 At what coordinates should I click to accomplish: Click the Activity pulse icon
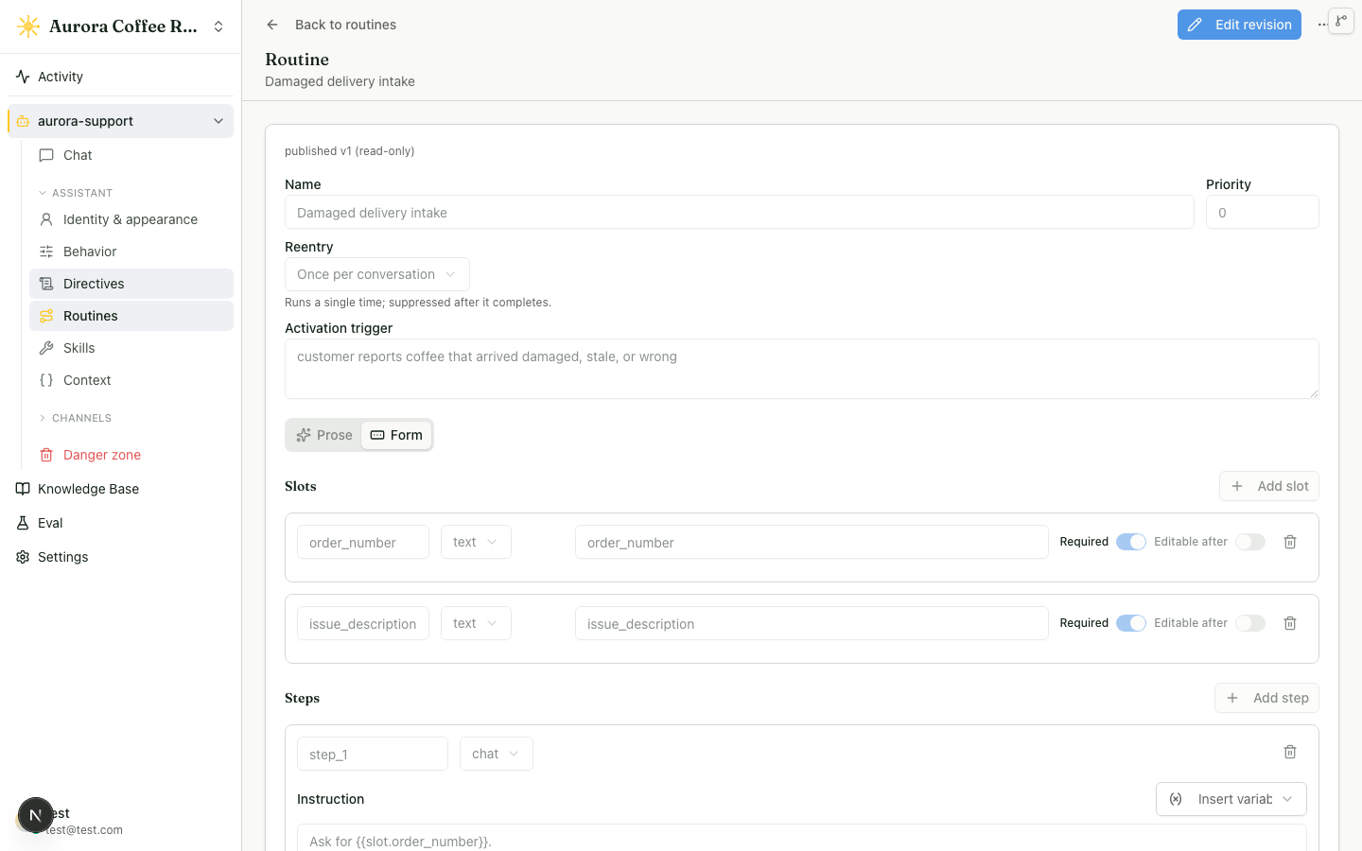[23, 77]
